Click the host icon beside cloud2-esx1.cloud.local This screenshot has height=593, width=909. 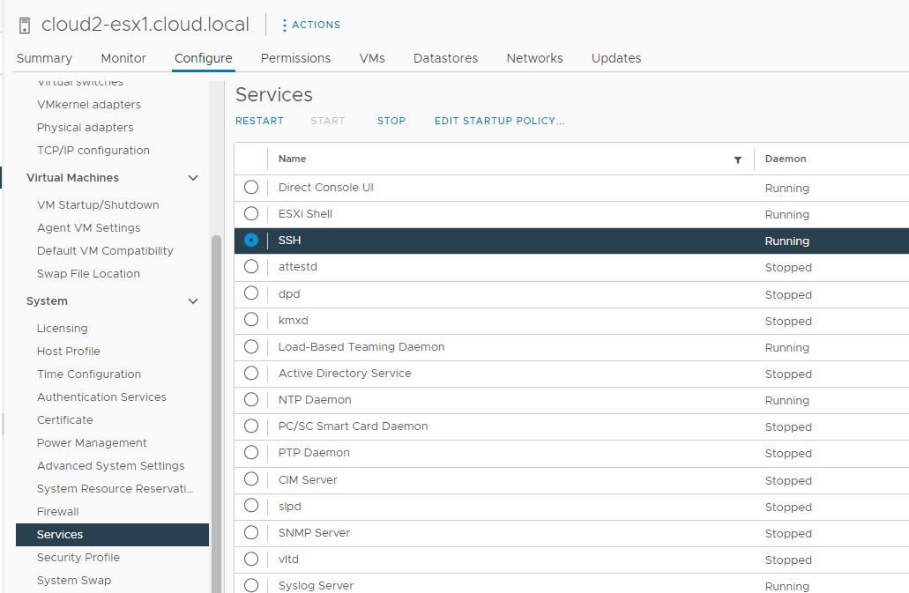coord(25,25)
